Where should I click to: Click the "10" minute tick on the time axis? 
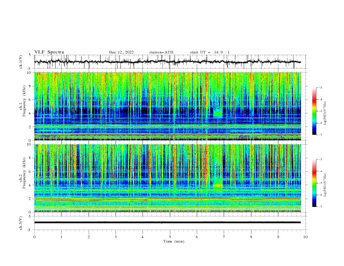coord(305,237)
